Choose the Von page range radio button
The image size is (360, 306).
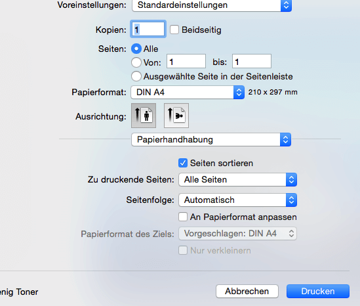point(136,62)
